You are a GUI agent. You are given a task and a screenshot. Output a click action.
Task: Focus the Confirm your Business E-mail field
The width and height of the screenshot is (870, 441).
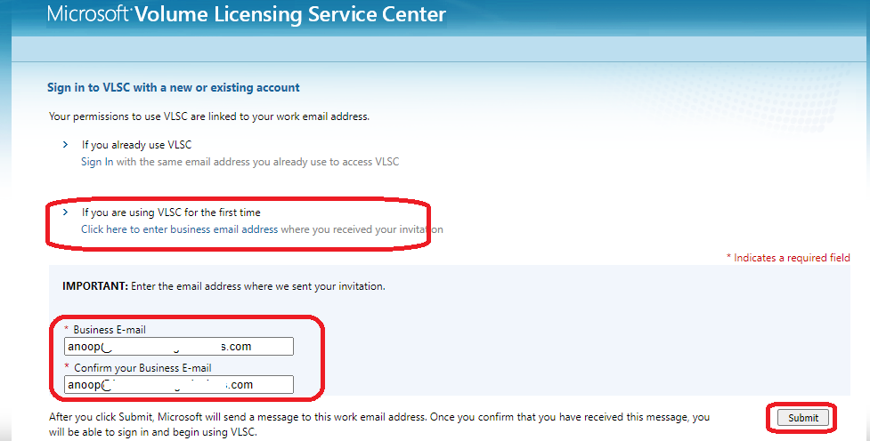[179, 384]
